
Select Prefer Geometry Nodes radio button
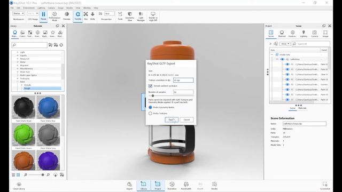(x=150, y=107)
